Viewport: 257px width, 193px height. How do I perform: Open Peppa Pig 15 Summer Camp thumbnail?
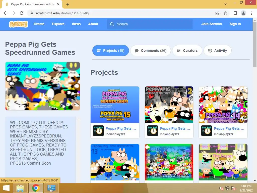[x=115, y=105]
